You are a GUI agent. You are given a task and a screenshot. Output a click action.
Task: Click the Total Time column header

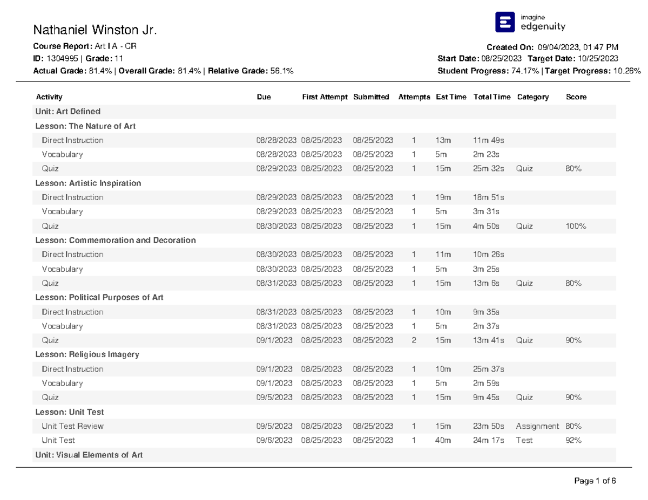coord(491,97)
